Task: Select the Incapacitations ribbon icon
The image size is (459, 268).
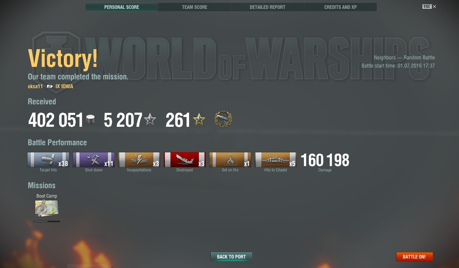Action: click(139, 160)
